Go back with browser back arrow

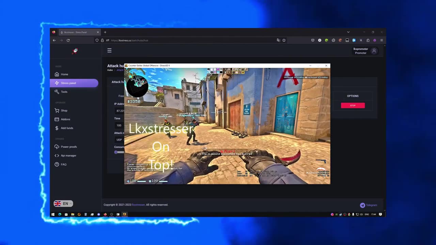pos(54,40)
